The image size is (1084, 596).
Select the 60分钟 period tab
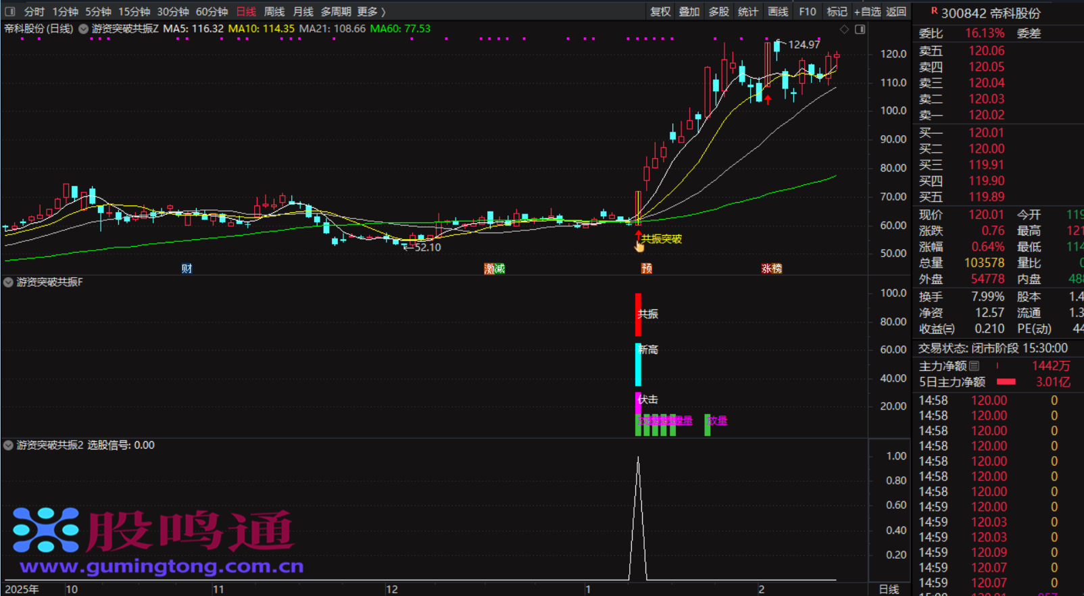[212, 11]
